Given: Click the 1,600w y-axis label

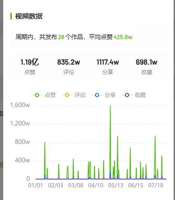Looking at the screenshot, I should coord(20,105).
